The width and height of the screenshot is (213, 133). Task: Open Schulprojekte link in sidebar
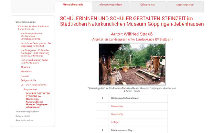tap(23, 116)
